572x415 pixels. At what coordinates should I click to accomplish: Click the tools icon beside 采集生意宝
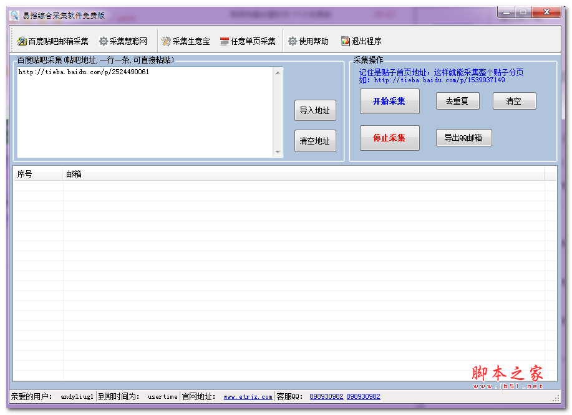point(167,41)
